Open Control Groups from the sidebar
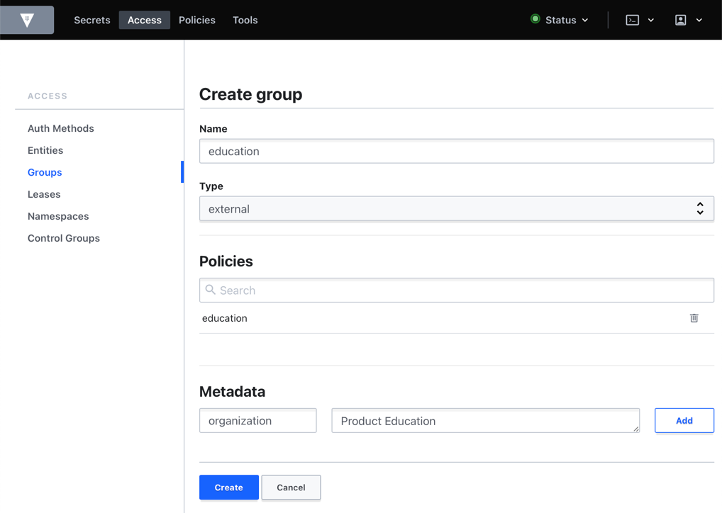 [63, 238]
